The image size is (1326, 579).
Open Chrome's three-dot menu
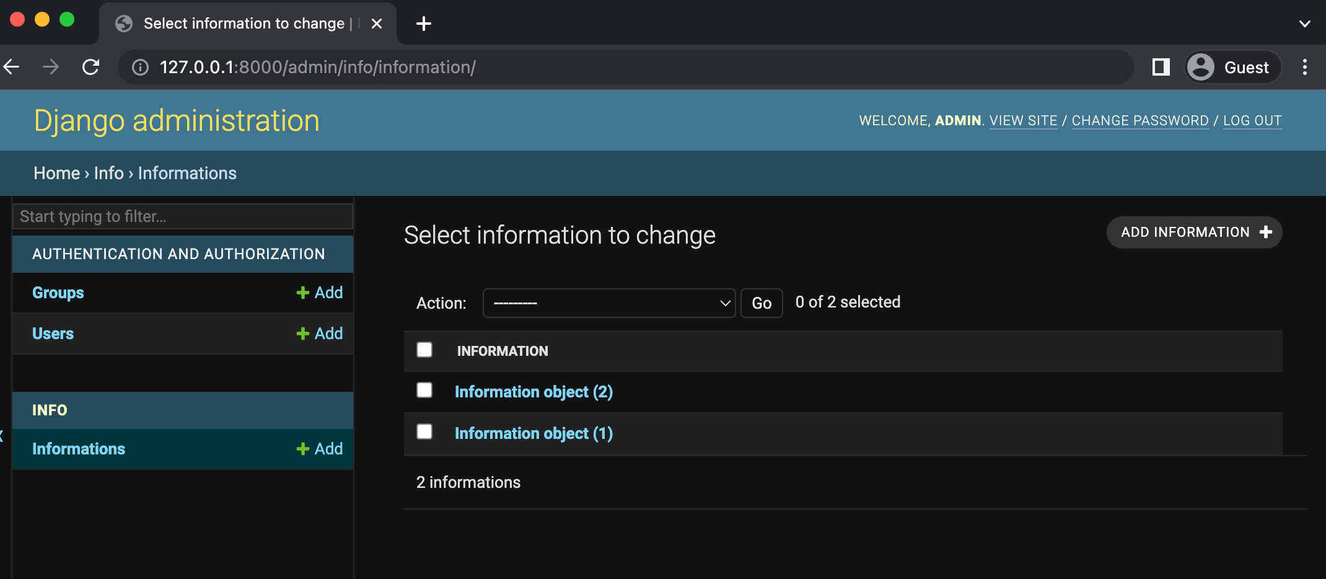click(x=1305, y=67)
